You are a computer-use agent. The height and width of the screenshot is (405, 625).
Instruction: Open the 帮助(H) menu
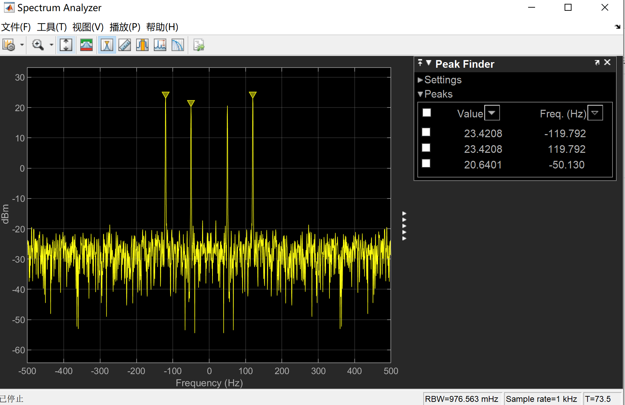[x=162, y=27]
